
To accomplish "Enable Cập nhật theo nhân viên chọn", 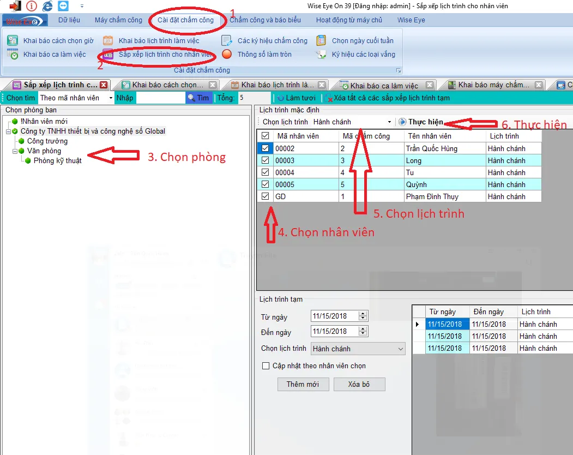I will pyautogui.click(x=266, y=366).
